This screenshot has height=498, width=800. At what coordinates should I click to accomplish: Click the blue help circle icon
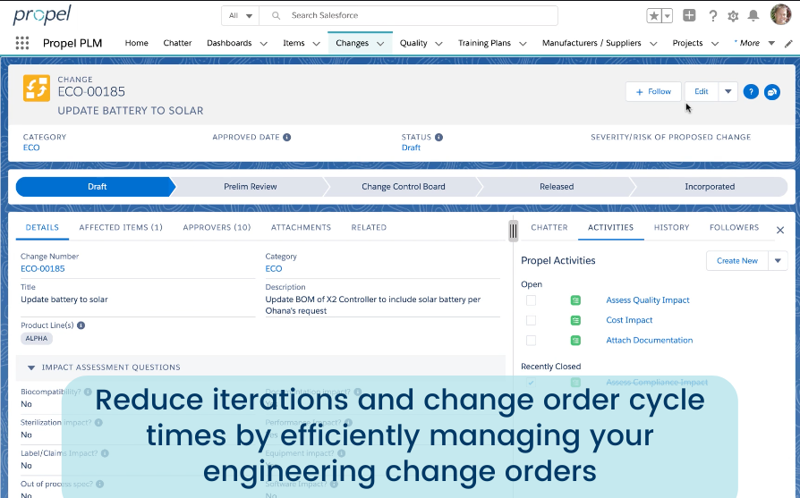coord(751,92)
